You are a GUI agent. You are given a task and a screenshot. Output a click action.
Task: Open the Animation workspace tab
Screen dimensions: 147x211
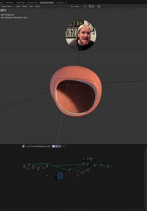click(x=9, y=2)
